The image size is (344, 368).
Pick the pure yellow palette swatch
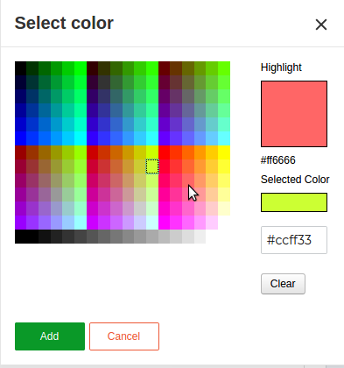(x=224, y=152)
